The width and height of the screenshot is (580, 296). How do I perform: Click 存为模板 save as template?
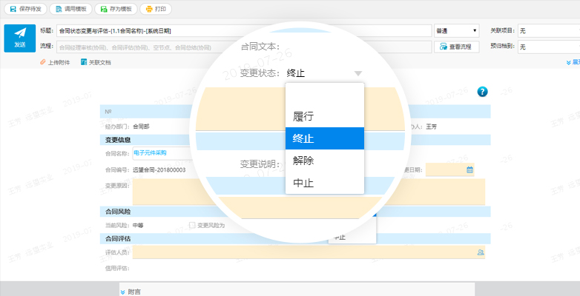[115, 9]
